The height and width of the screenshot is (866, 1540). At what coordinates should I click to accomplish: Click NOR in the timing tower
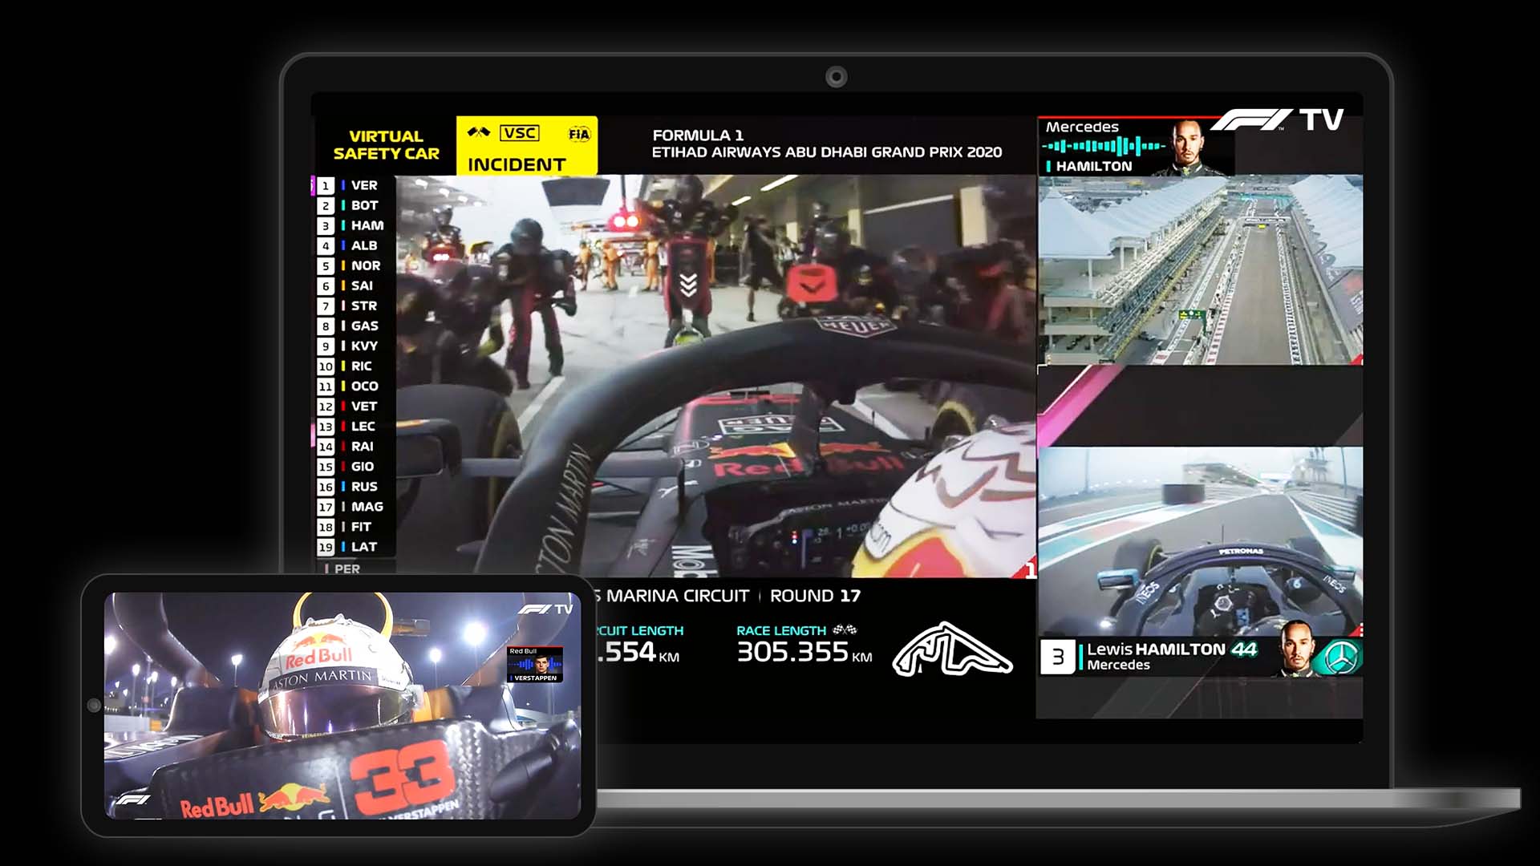tap(366, 265)
